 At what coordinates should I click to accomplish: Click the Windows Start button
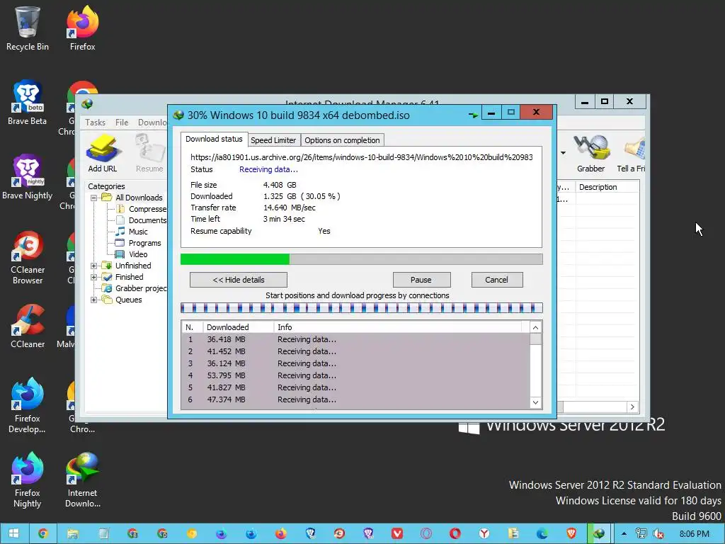pos(14,533)
